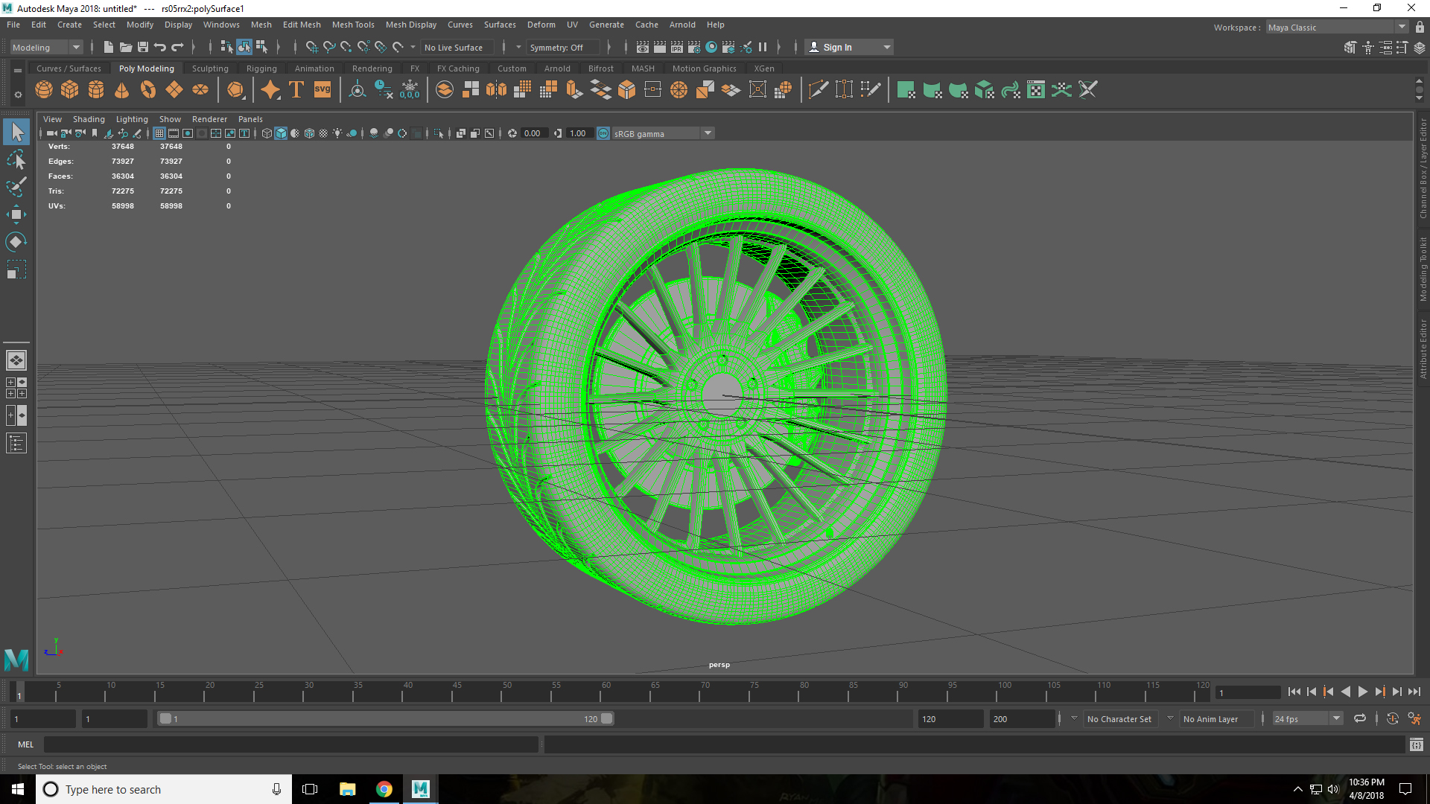Image resolution: width=1430 pixels, height=804 pixels.
Task: Toggle viewport grid display
Action: pos(159,133)
